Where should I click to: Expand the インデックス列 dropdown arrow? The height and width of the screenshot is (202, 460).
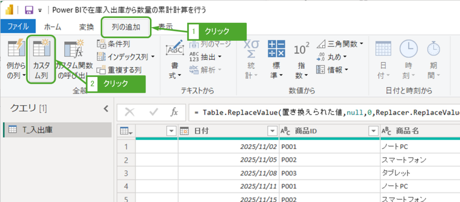[x=153, y=57]
